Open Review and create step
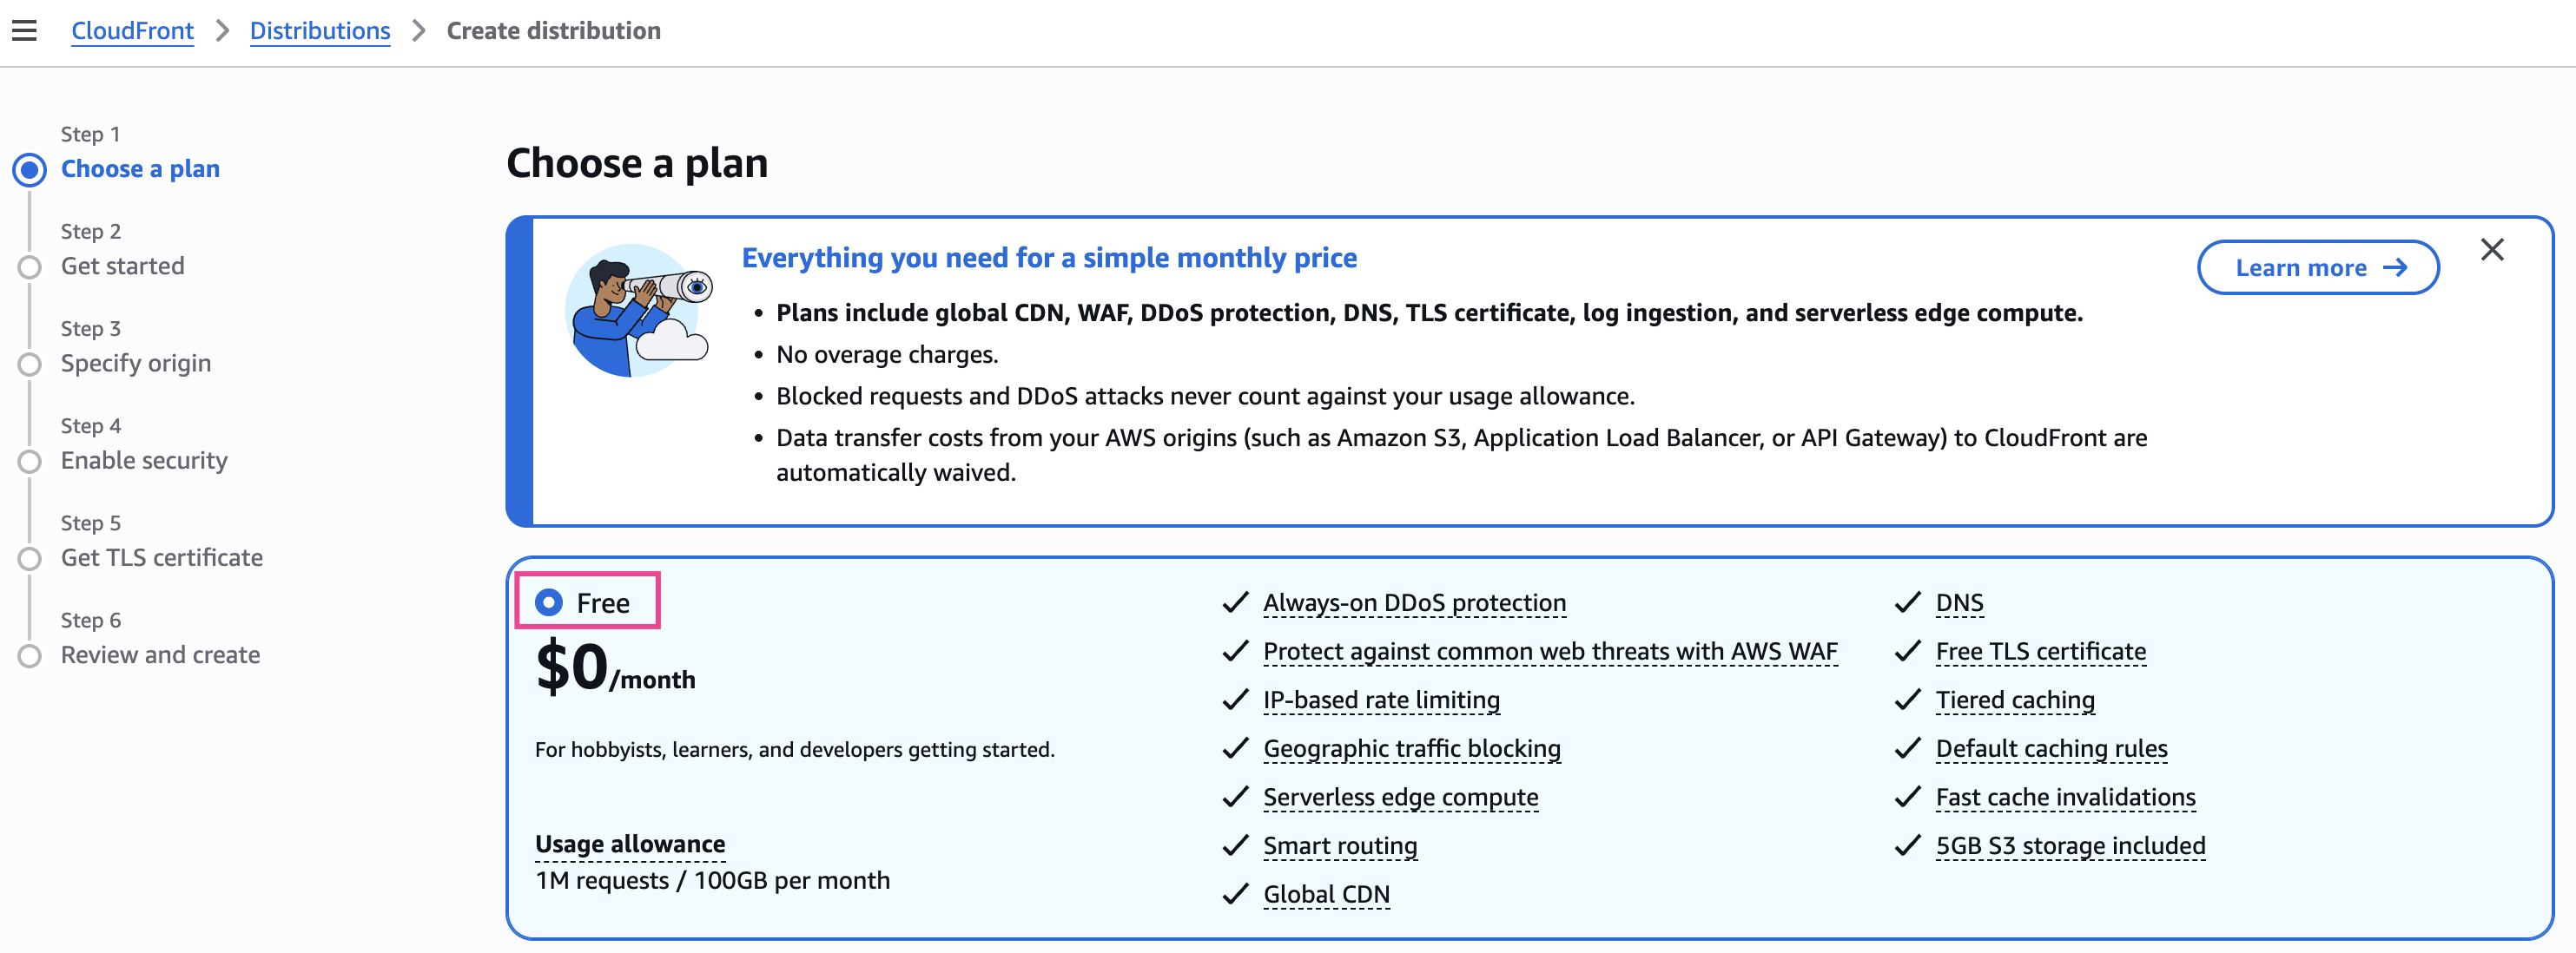 160,654
